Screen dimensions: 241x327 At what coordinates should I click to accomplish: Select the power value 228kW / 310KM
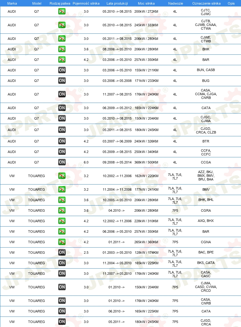146,221
